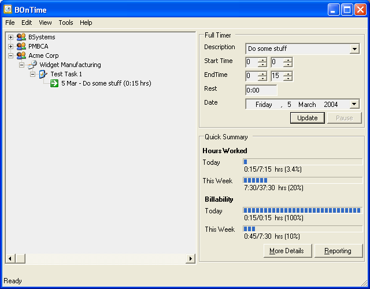Viewport: 370px width, 289px height.
Task: Increase the Start Time hours spinner
Action: click(262, 60)
